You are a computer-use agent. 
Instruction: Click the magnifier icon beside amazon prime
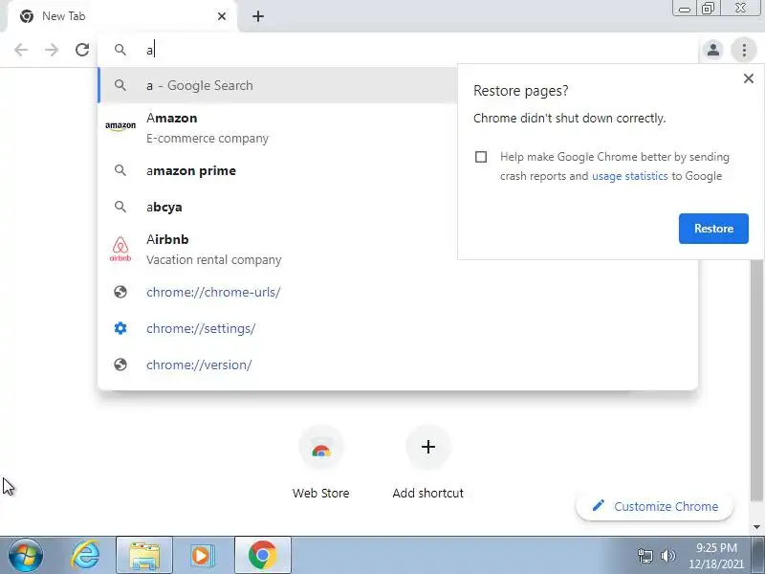coord(120,170)
